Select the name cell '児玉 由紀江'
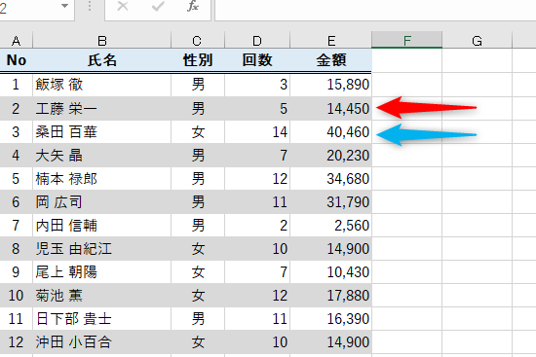 [x=102, y=249]
